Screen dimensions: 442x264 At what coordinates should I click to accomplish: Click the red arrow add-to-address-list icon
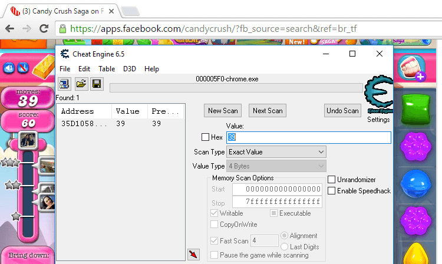(193, 255)
